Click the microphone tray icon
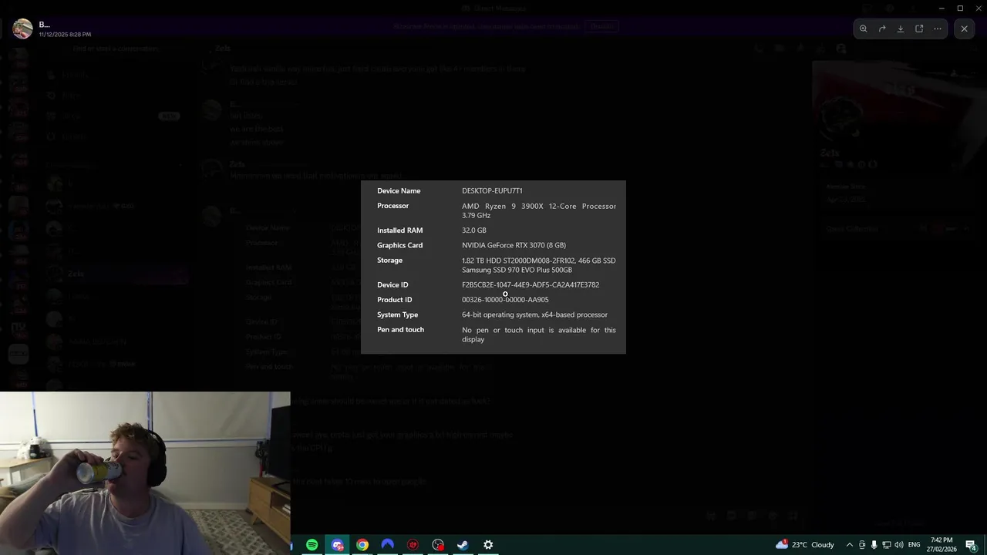 tap(874, 545)
